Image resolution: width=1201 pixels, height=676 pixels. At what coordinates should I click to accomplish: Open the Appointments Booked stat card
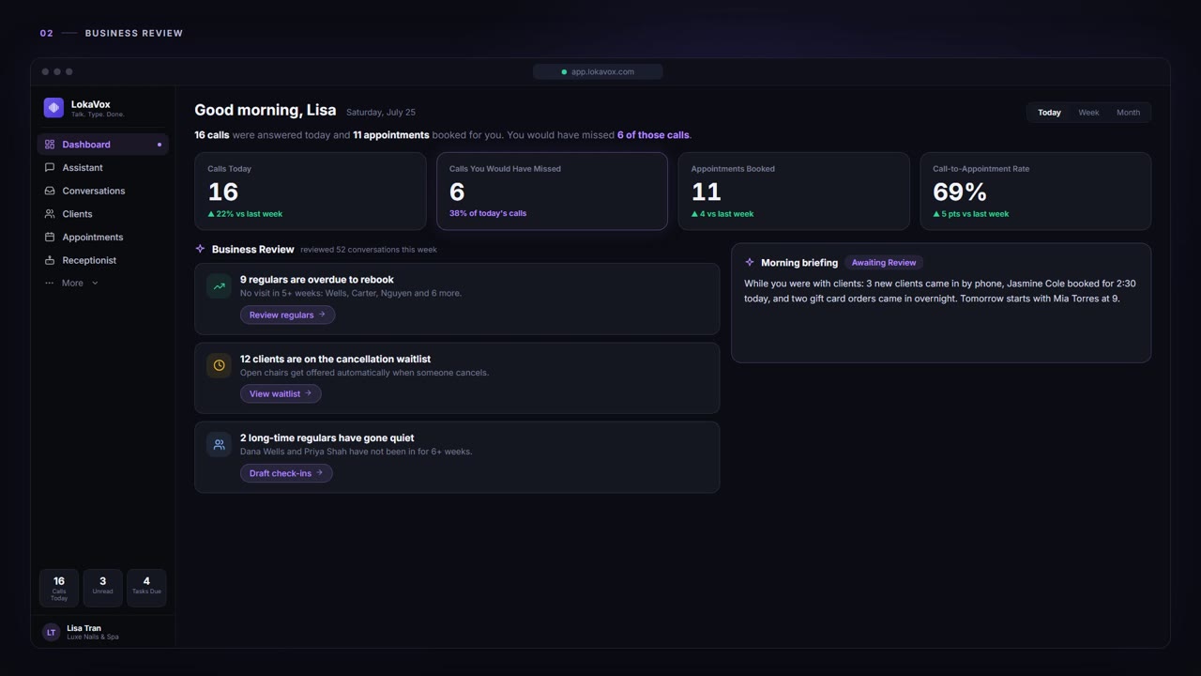(794, 192)
